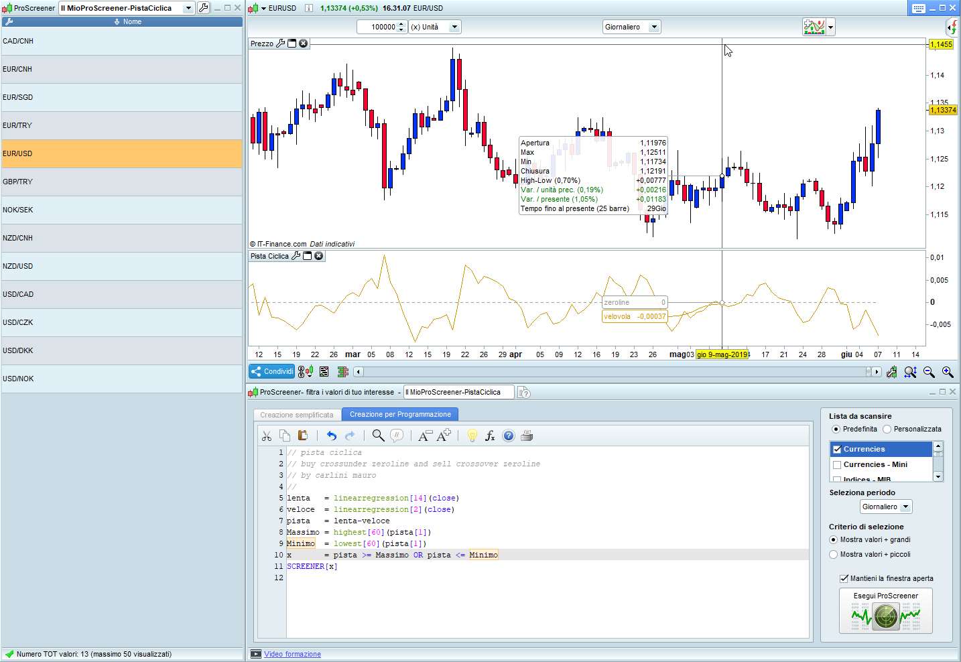Screen dimensions: 961x662
Task: Select GBP/TRY in the screener results
Action: 121,182
